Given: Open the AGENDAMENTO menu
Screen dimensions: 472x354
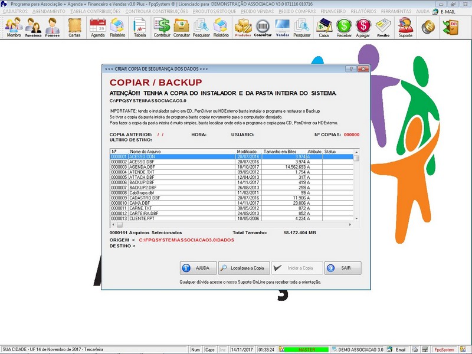Looking at the screenshot, I should (x=49, y=11).
